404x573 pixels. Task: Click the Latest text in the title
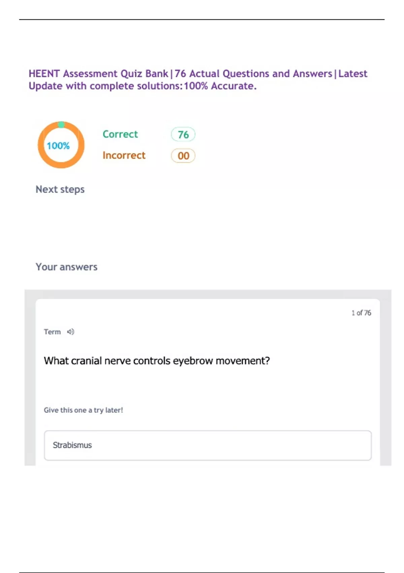point(353,73)
